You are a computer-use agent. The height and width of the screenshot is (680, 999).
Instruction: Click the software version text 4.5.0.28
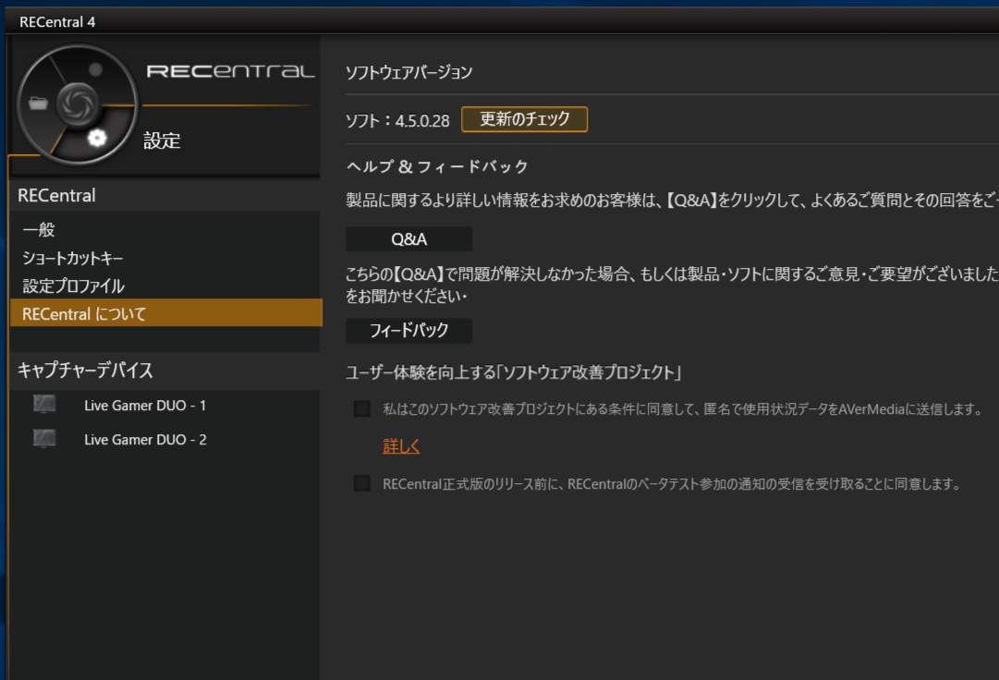pyautogui.click(x=422, y=121)
